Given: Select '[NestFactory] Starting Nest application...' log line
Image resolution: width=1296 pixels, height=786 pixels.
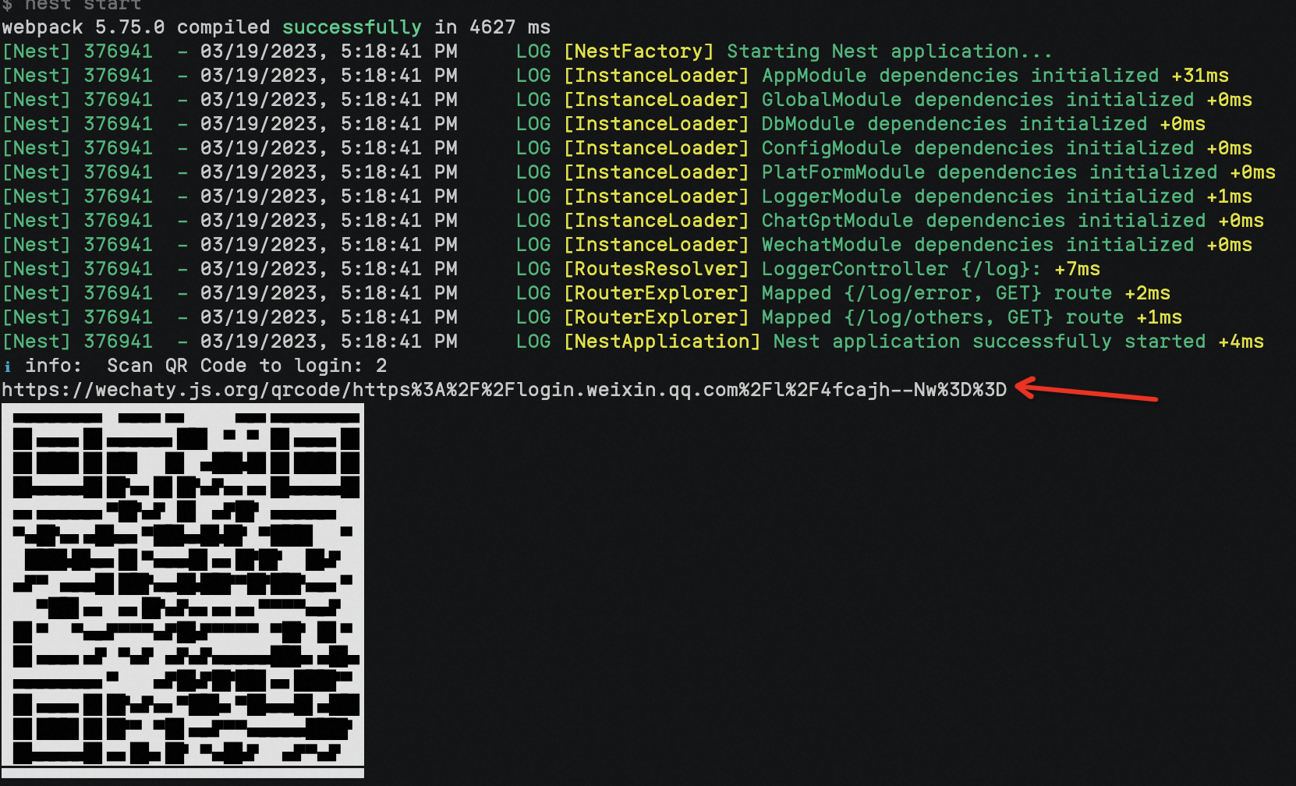Looking at the screenshot, I should [x=808, y=51].
